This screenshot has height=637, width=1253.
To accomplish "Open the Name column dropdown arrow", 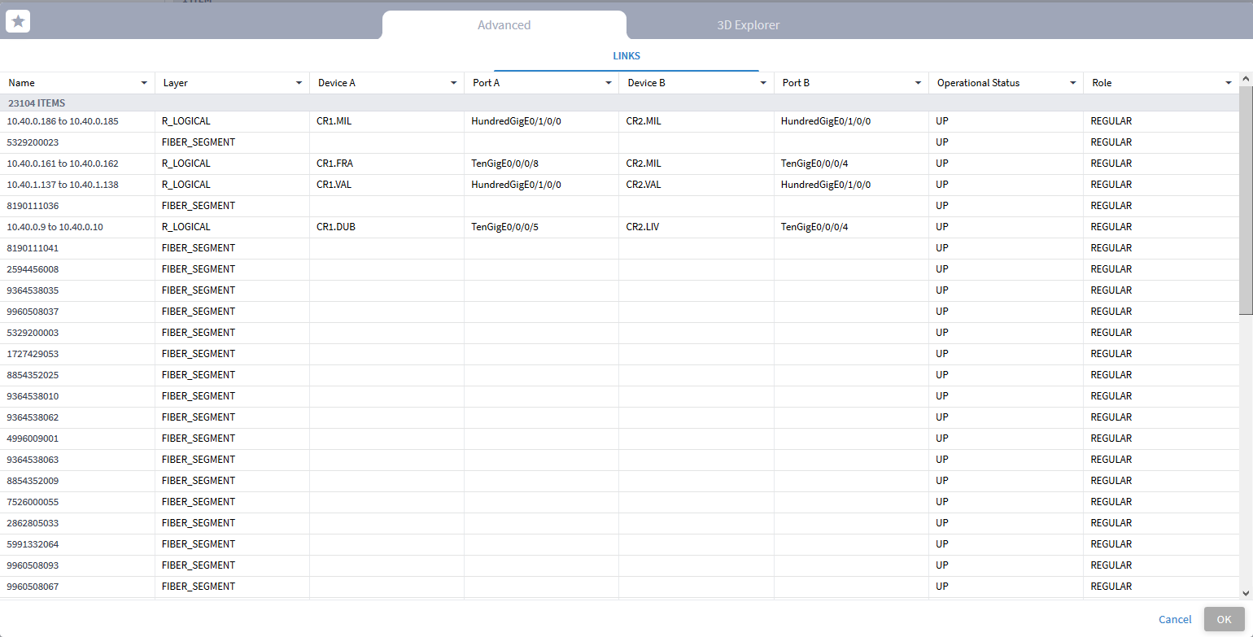I will pos(144,83).
